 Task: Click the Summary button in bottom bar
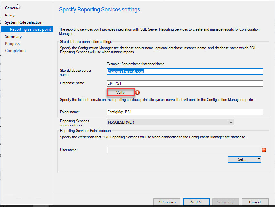pos(225,202)
